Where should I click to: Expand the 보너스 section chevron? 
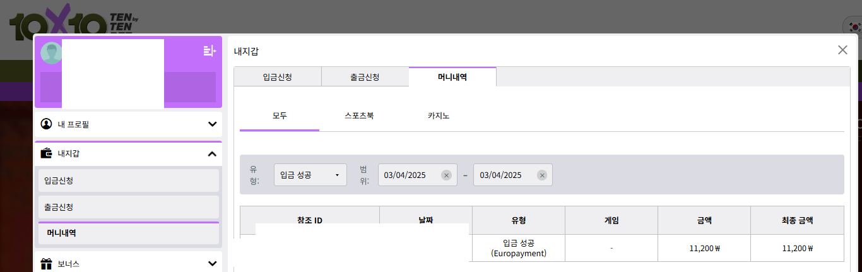click(x=212, y=264)
